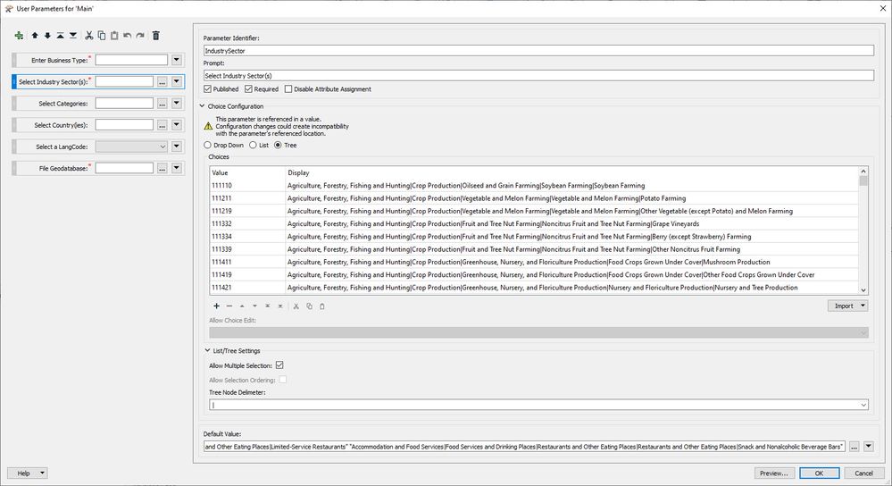
Task: Confirm with the OK button
Action: (x=819, y=473)
